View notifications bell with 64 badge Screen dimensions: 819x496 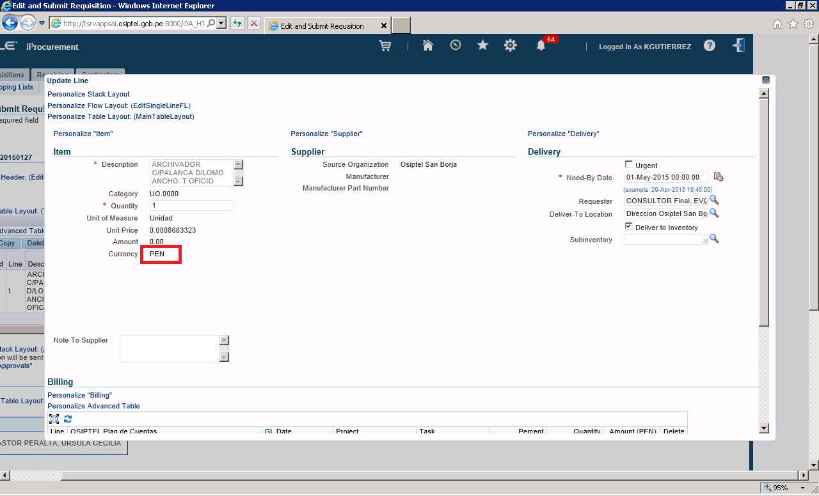pos(541,45)
